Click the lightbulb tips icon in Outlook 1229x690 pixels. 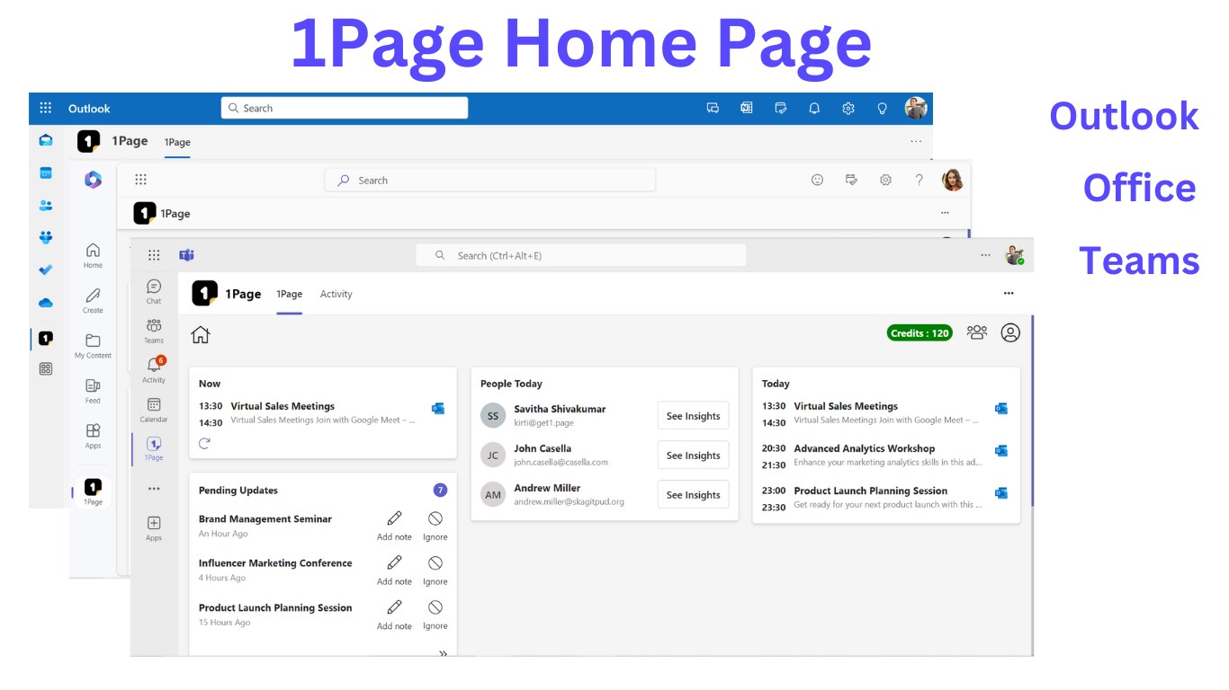[883, 108]
